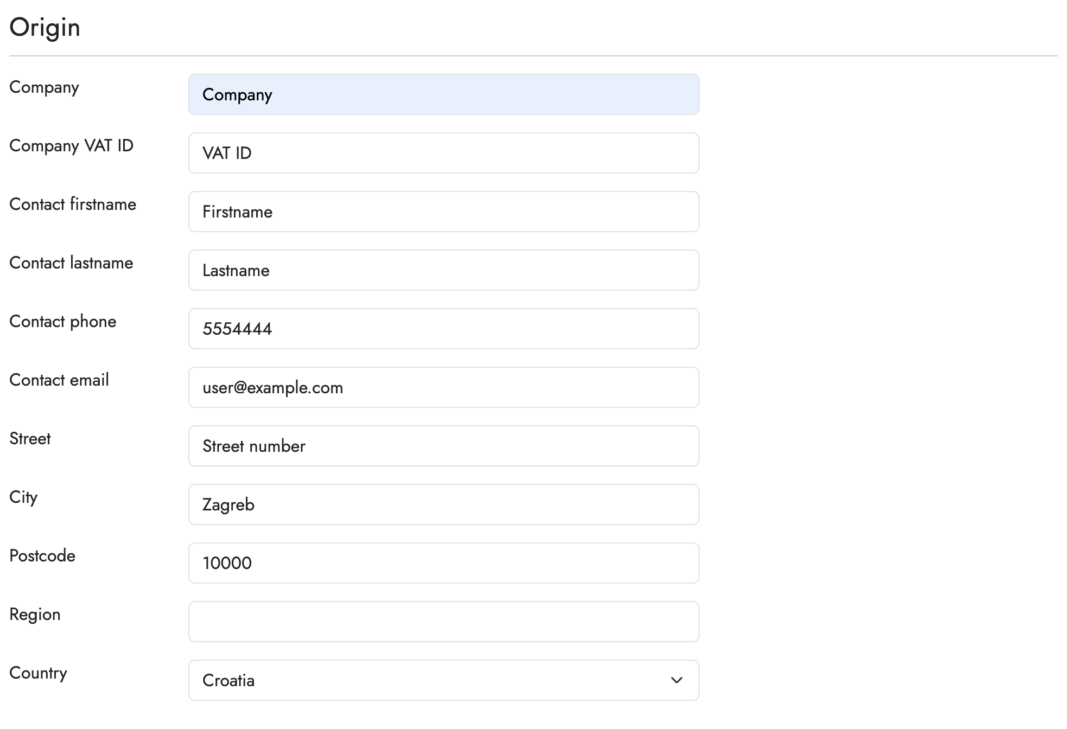
Task: Click the Street number input field
Action: (x=443, y=446)
